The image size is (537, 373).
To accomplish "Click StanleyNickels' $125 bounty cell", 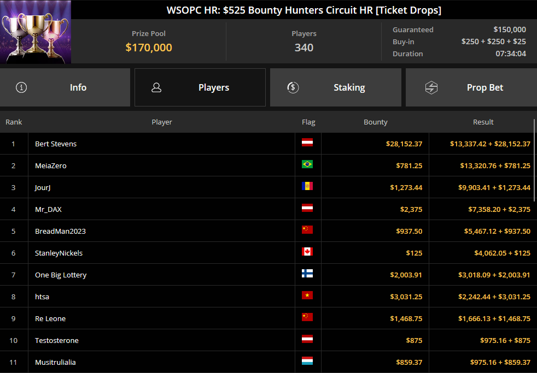I will (375, 253).
